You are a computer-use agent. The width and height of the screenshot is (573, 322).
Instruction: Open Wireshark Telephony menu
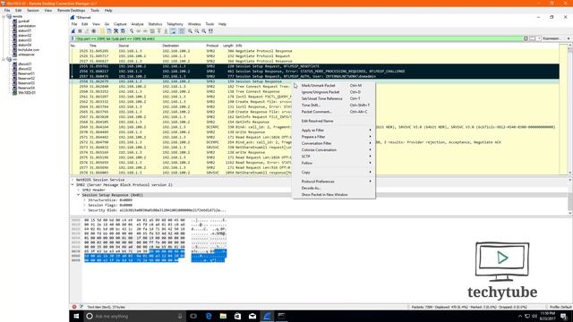175,24
